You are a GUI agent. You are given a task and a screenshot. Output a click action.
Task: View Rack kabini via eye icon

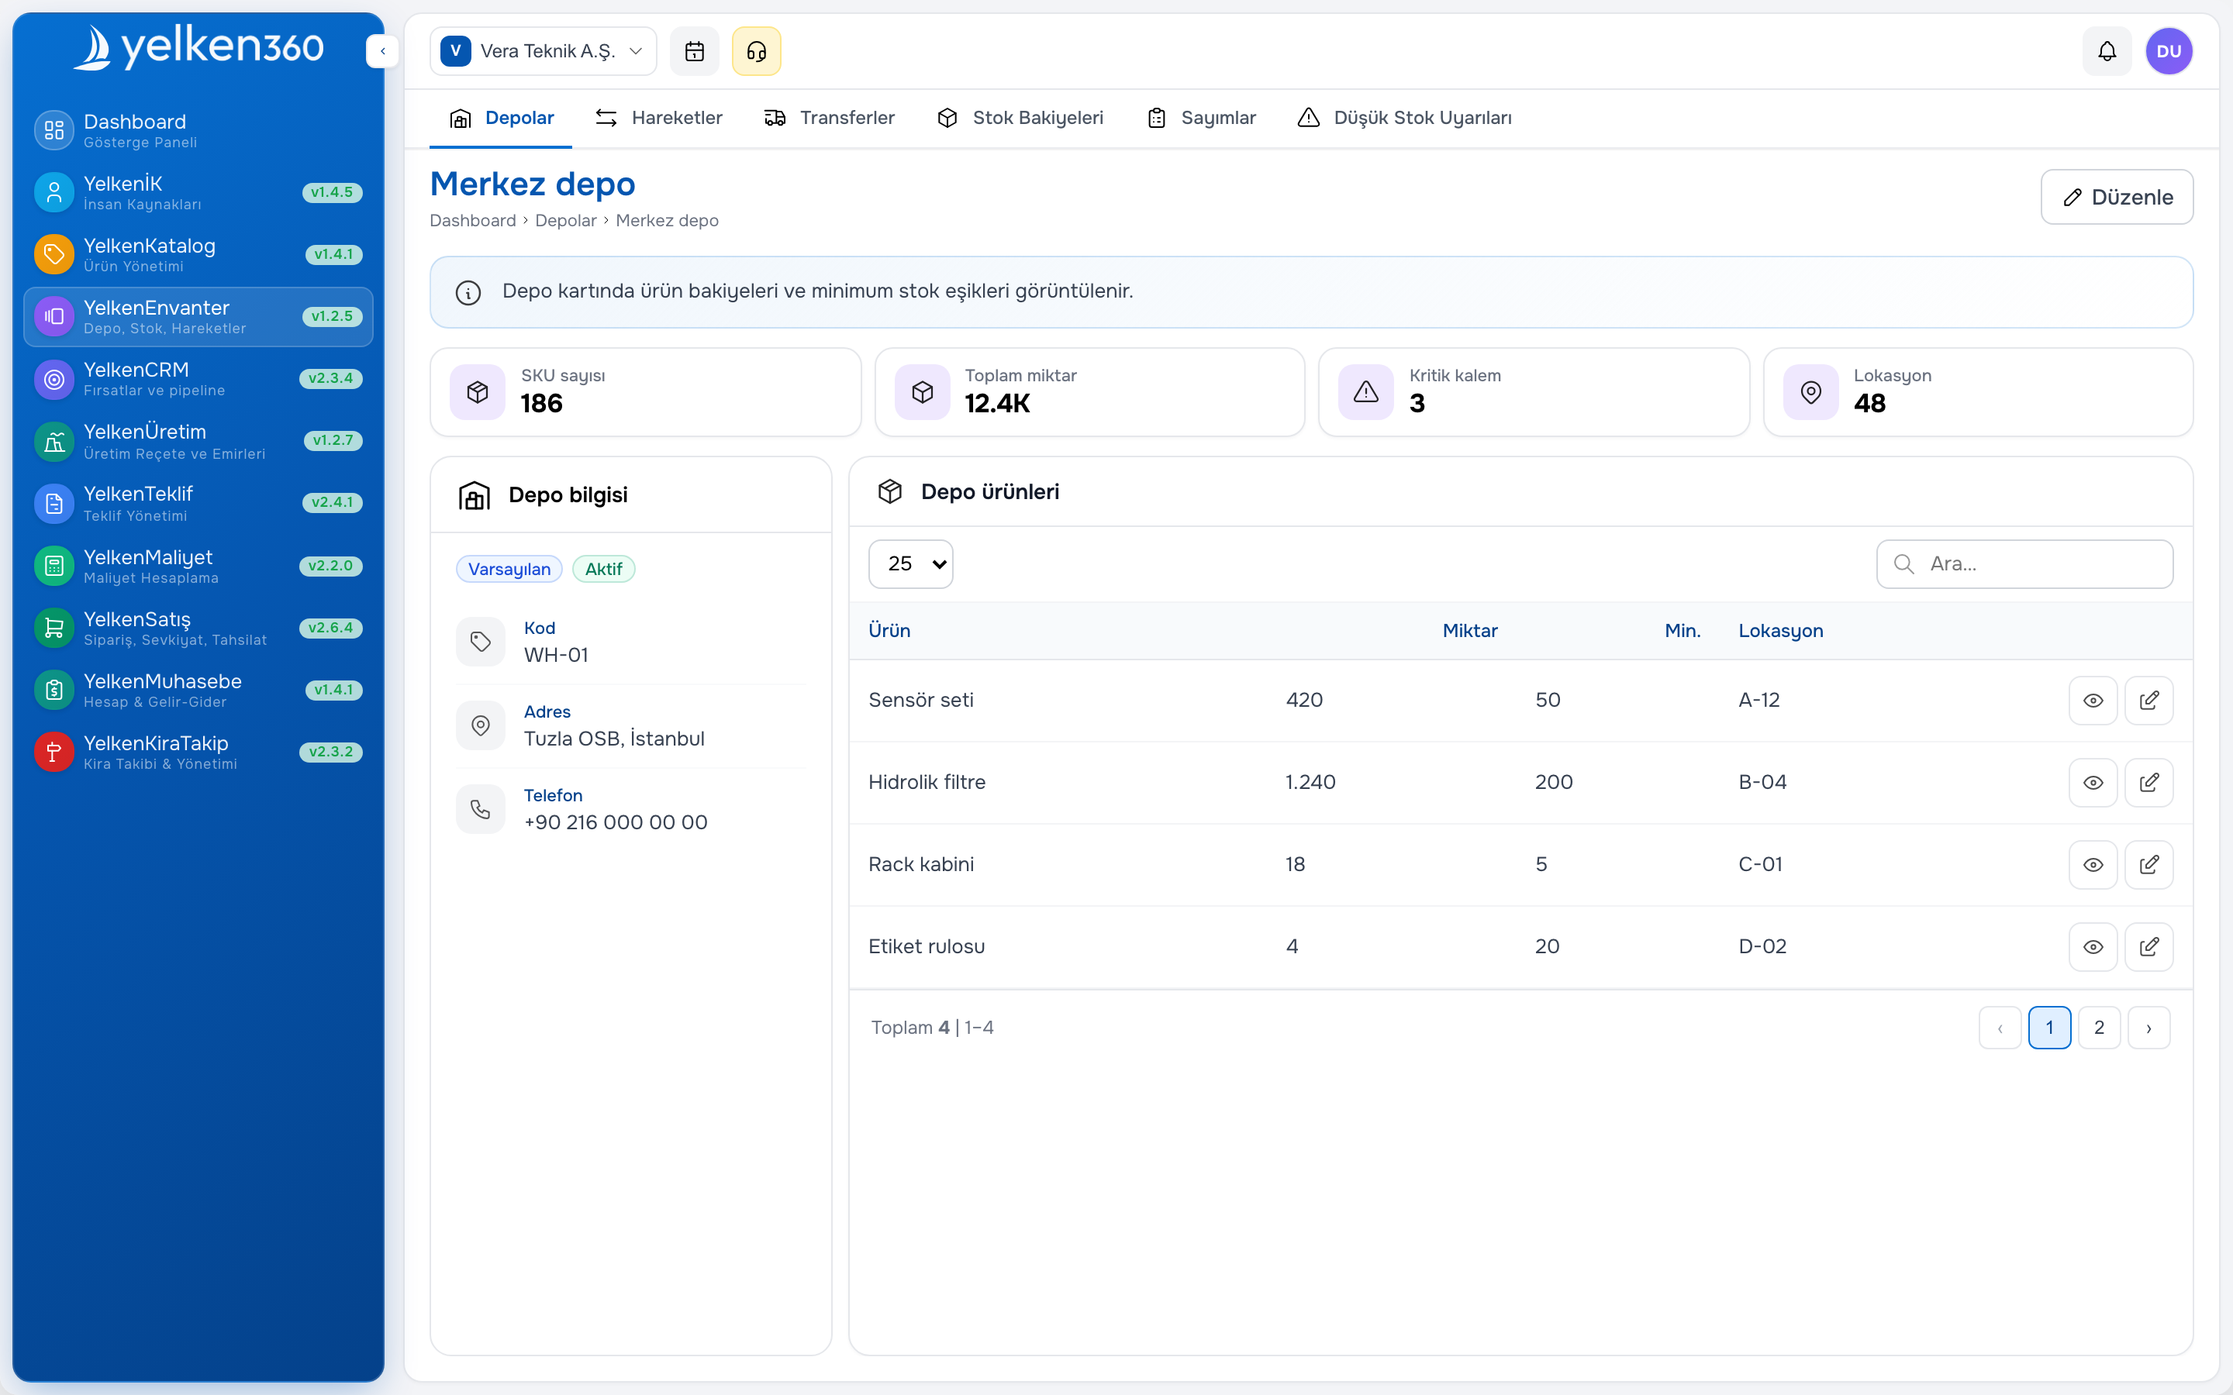coord(2093,864)
